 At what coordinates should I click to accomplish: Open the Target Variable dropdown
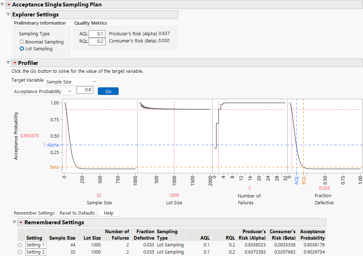click(72, 81)
